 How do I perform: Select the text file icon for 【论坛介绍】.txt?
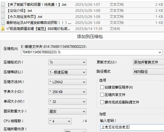[x=3, y=11]
